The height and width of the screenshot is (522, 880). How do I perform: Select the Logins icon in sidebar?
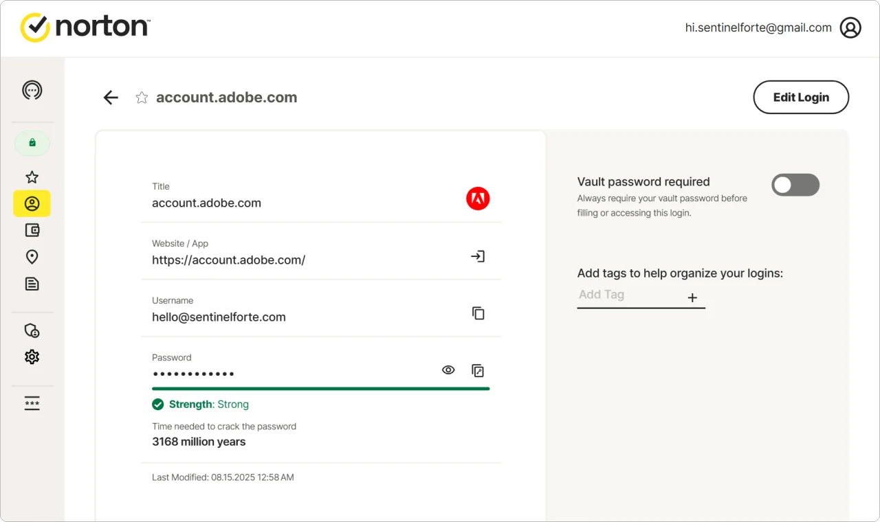click(x=32, y=203)
